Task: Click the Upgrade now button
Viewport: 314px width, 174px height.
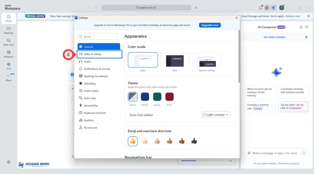Action: [x=210, y=25]
